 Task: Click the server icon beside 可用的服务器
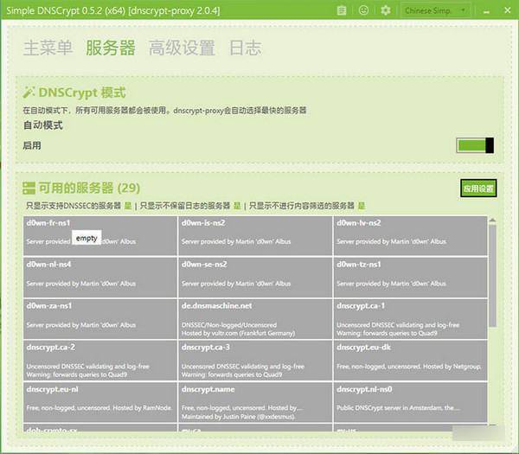tap(29, 188)
